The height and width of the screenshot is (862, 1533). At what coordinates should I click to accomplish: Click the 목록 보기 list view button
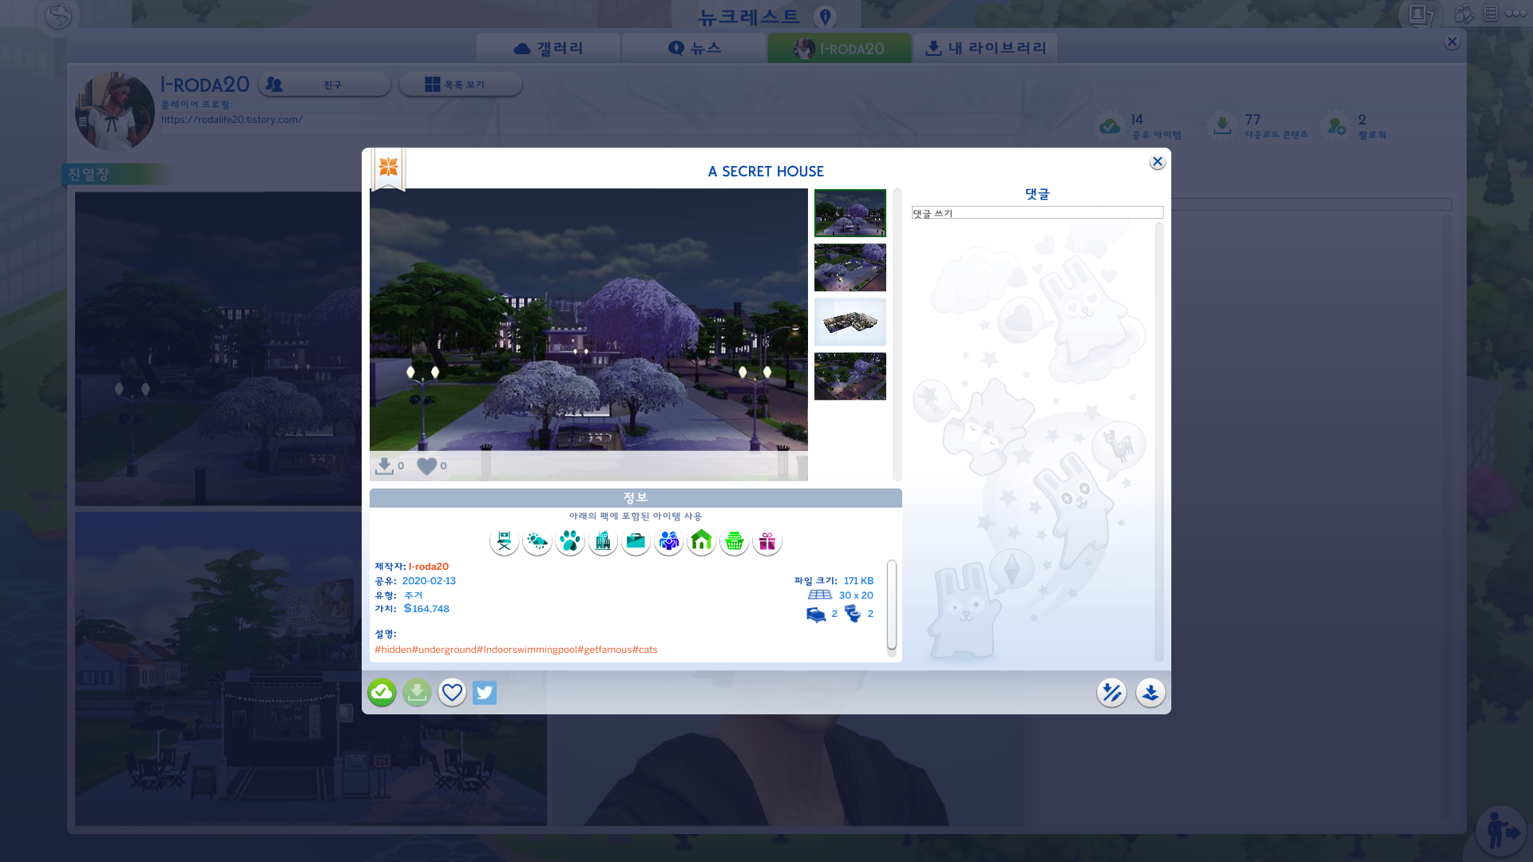coord(460,85)
